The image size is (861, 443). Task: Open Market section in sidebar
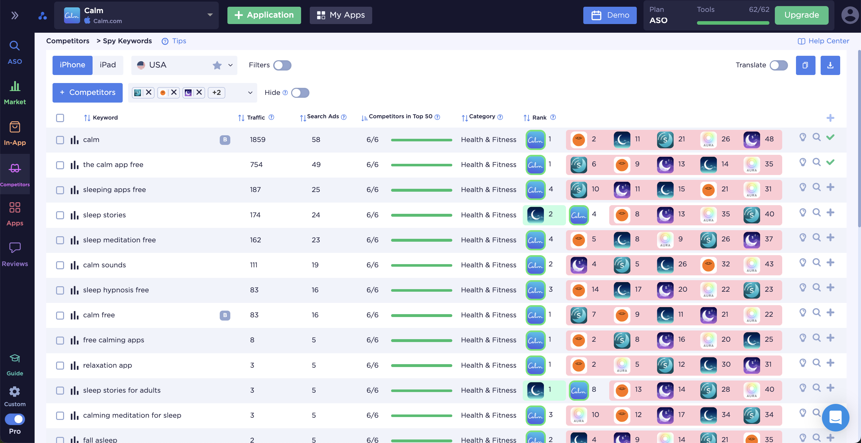pos(15,93)
